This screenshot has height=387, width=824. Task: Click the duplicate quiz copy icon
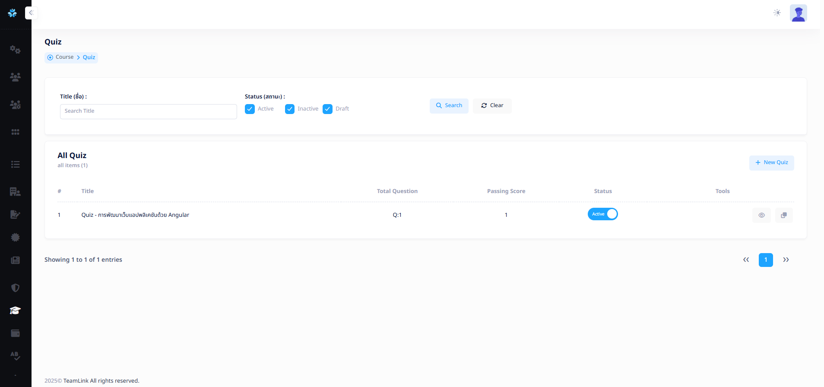point(783,215)
